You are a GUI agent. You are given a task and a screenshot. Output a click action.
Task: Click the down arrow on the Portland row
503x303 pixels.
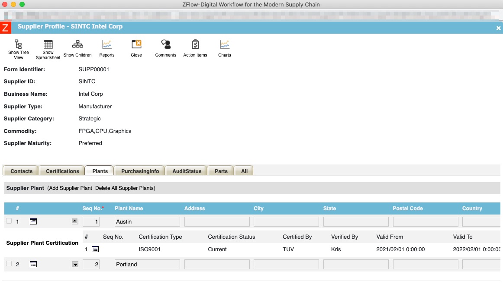(x=75, y=264)
